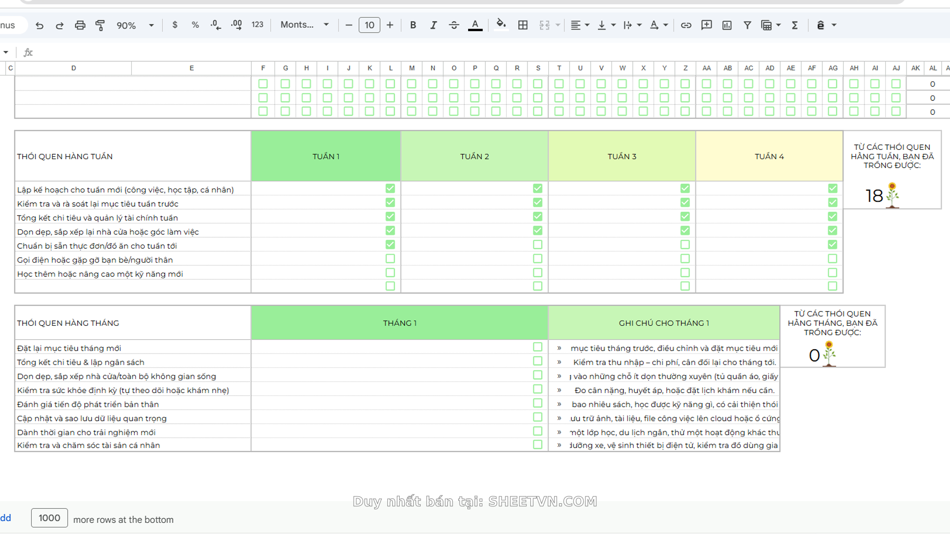Insert a link with the link icon
Viewport: 950px width, 534px height.
click(x=686, y=25)
